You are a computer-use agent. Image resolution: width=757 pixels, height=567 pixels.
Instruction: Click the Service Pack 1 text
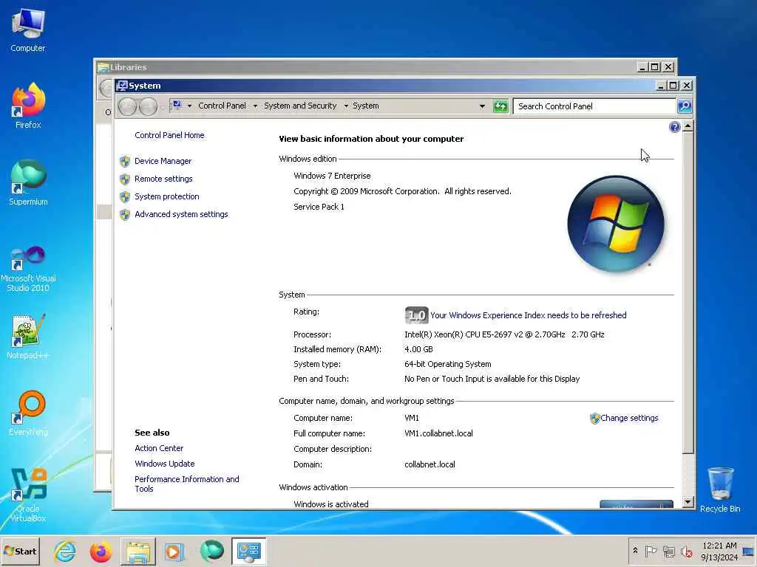pyautogui.click(x=319, y=207)
